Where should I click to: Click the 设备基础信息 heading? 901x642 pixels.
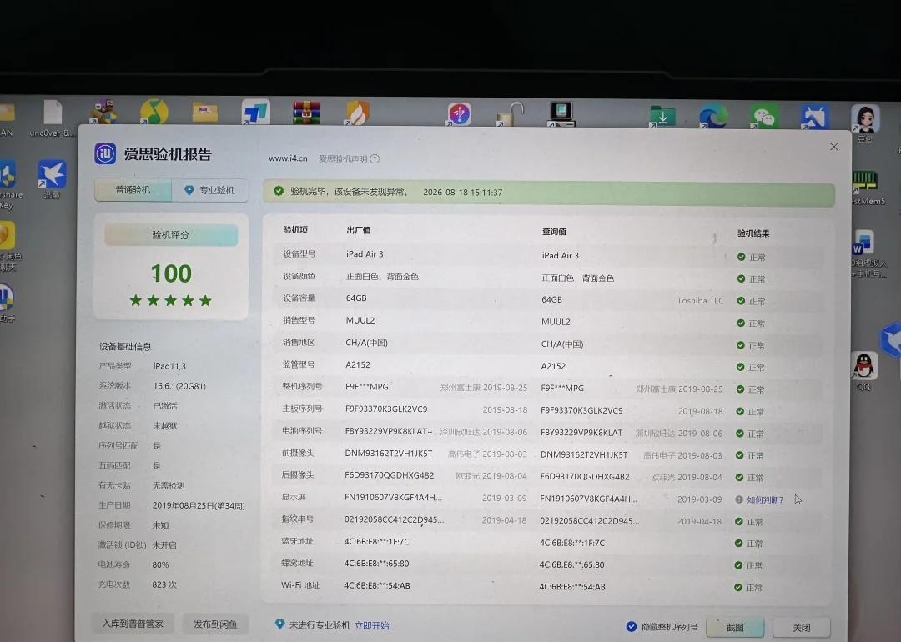click(x=125, y=346)
